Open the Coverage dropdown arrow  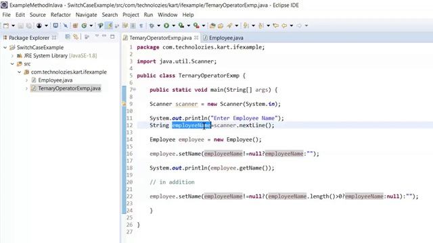(189, 26)
